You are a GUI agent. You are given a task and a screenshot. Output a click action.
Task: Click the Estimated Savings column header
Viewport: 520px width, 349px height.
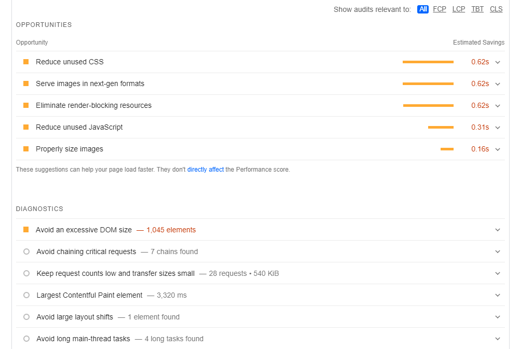[478, 42]
